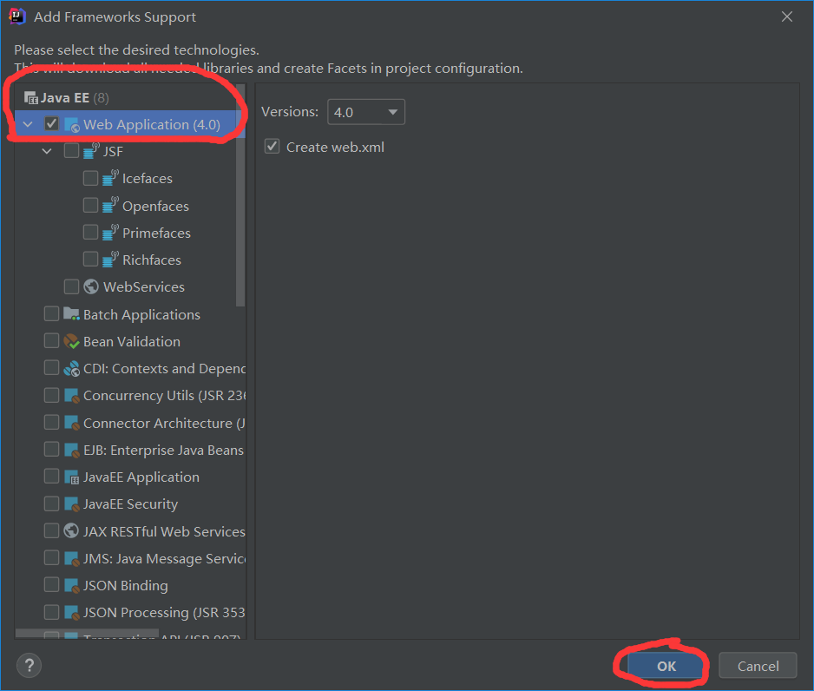
Task: Collapse the Web Application tree node
Action: (28, 125)
